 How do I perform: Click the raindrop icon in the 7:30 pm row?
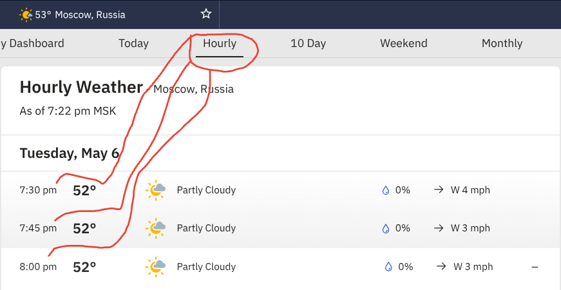point(386,190)
